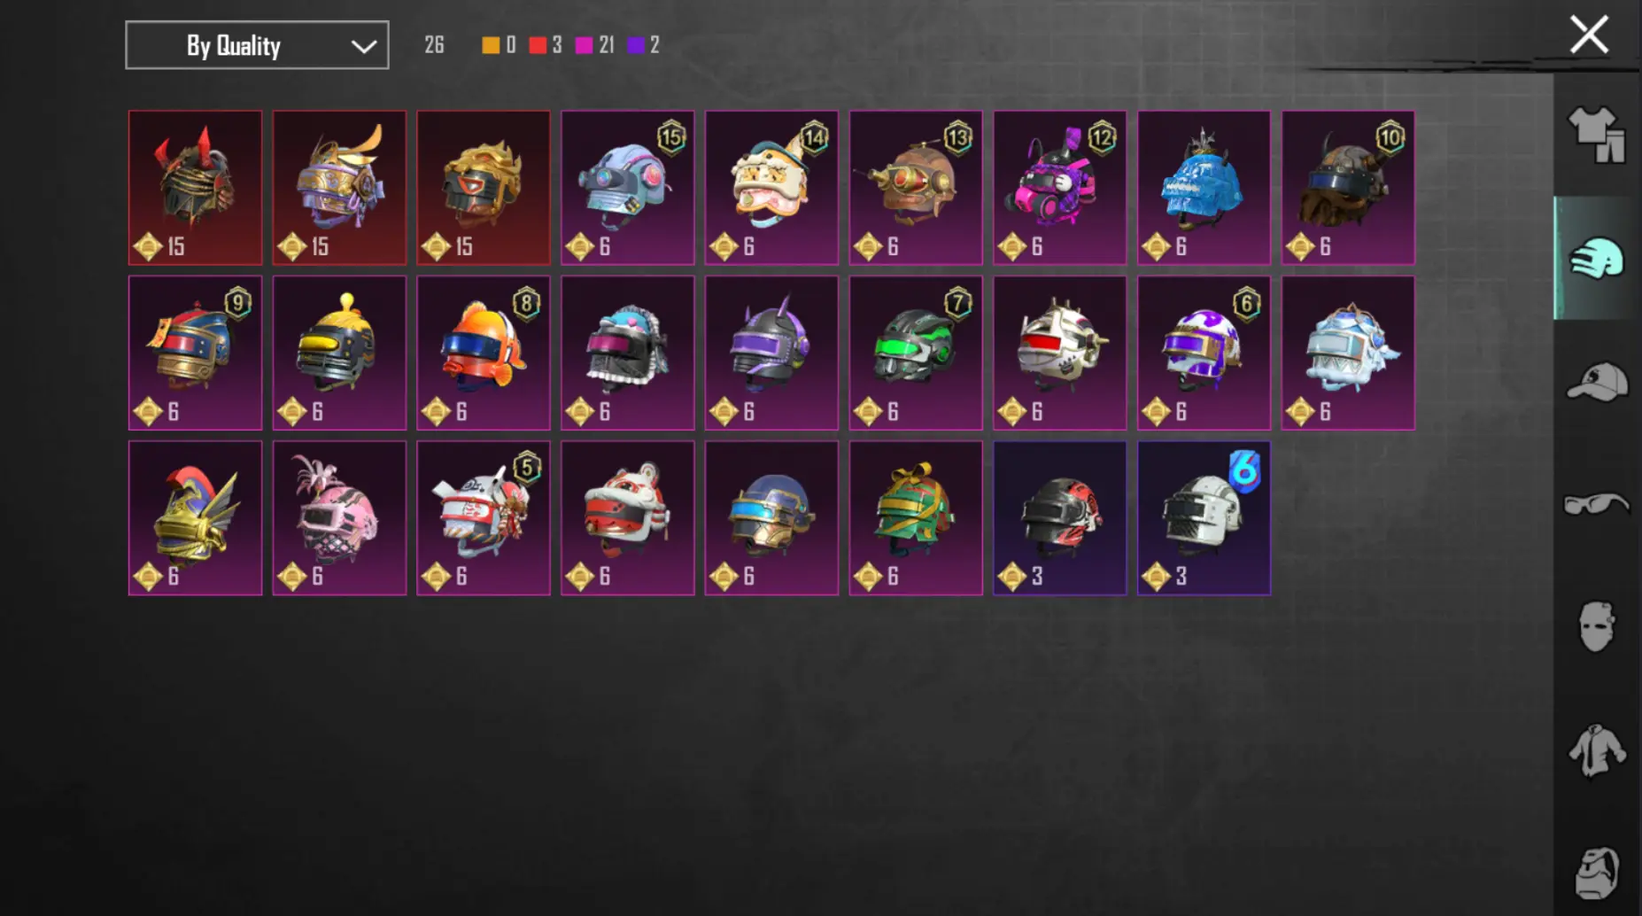Filter by the purple quality swatch showing 2
The width and height of the screenshot is (1642, 916).
click(636, 45)
